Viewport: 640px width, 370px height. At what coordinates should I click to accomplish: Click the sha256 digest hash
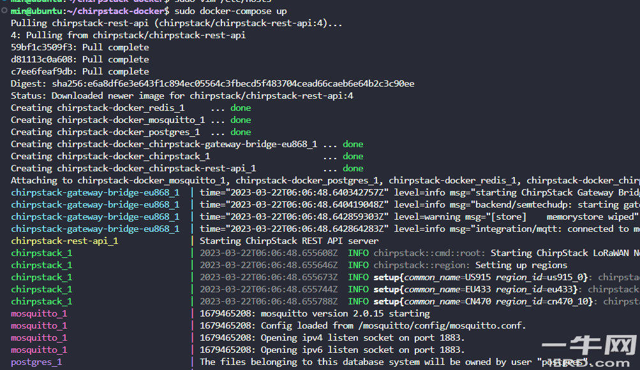[x=233, y=84]
